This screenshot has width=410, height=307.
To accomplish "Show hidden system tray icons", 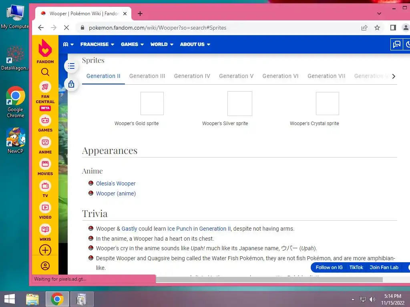I will [x=353, y=299].
